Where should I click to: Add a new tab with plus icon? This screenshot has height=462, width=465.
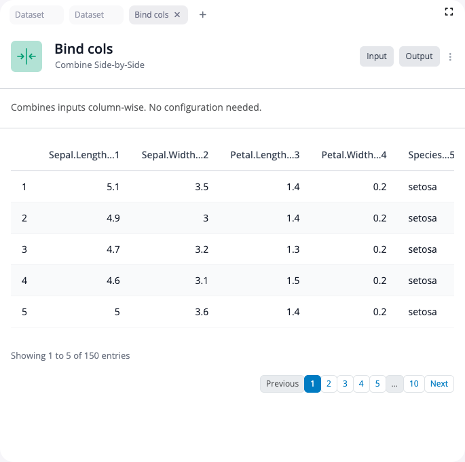click(202, 15)
